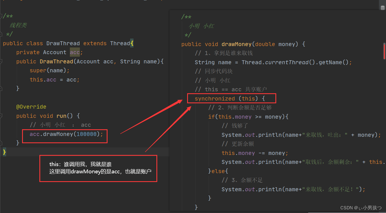Collapse the DrawThread constructor fold marker
The image size is (386, 213).
click(1, 61)
